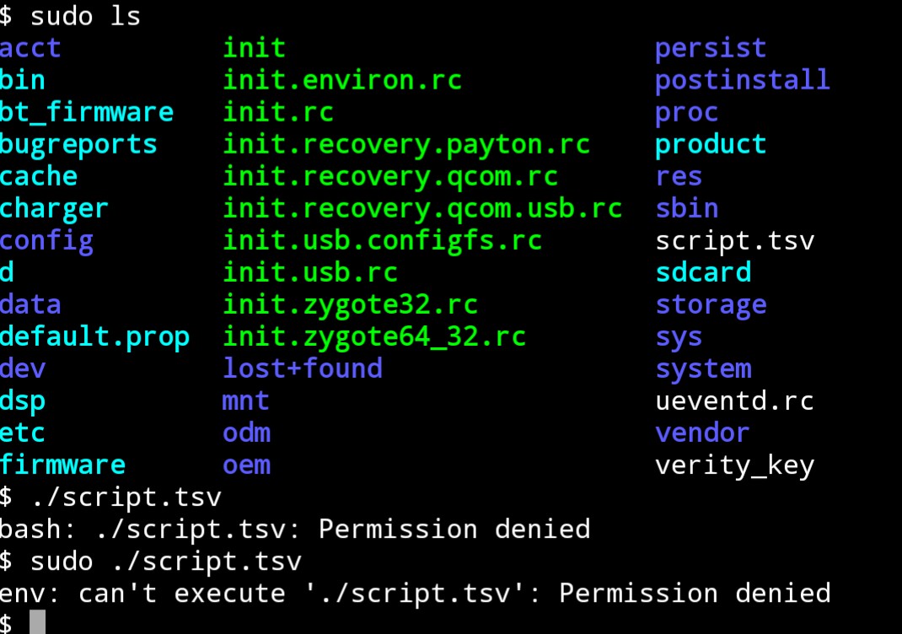Click the bugreports entry in listing

tap(78, 144)
